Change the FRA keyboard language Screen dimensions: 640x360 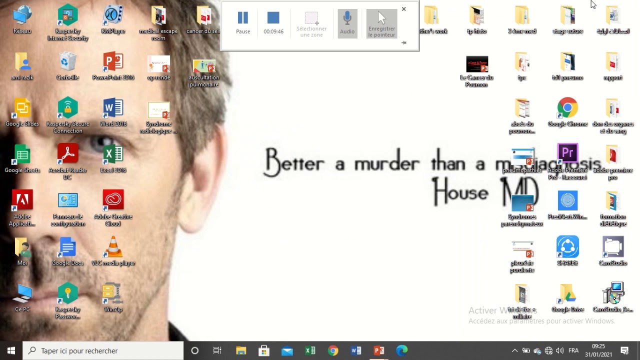tap(573, 350)
